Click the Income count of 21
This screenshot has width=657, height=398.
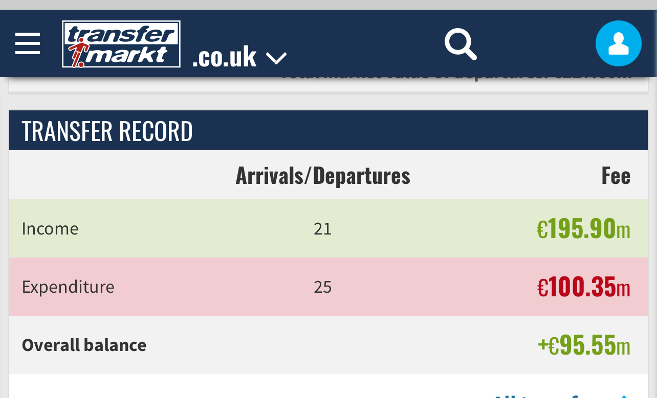click(x=323, y=228)
